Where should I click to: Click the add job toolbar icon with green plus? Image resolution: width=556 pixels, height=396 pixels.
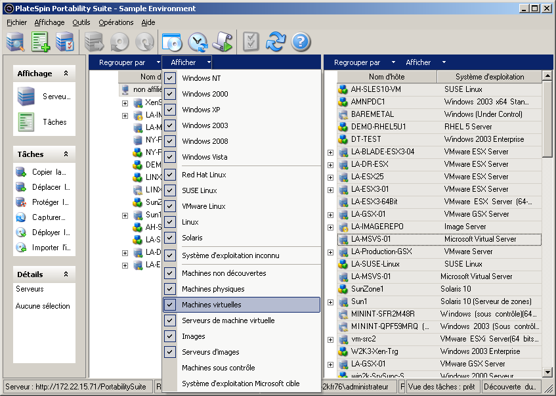[x=41, y=42]
